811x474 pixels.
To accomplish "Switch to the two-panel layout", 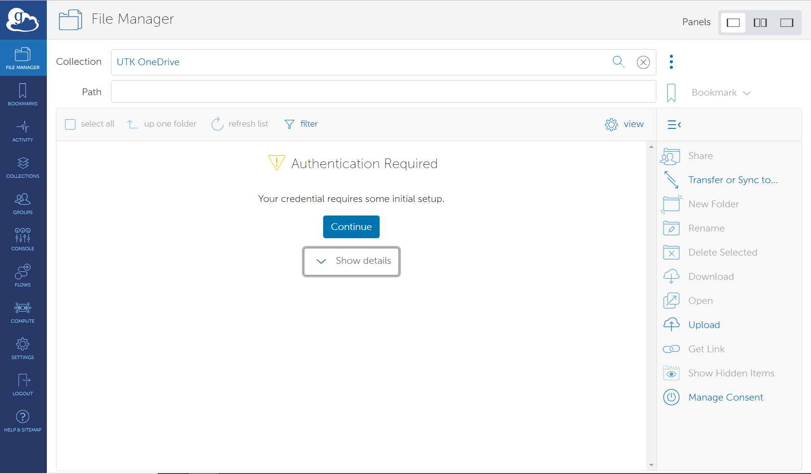I will (x=760, y=23).
